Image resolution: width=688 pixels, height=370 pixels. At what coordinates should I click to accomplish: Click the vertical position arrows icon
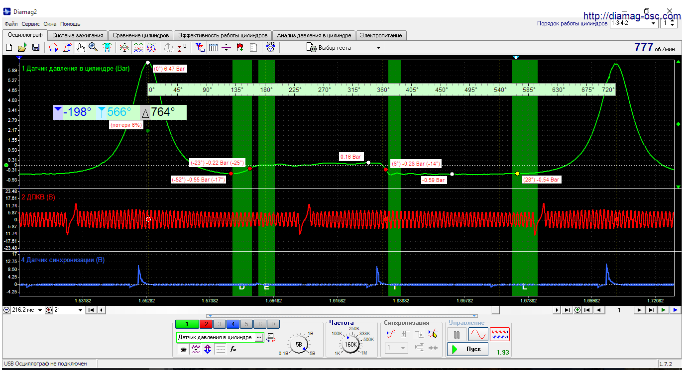pos(208,350)
